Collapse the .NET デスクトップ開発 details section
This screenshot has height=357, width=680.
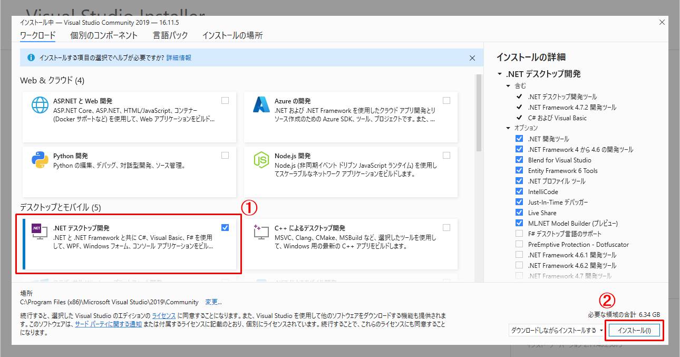(499, 74)
